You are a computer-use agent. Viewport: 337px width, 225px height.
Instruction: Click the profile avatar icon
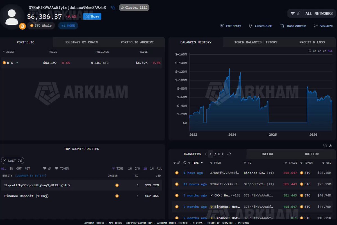tap(12, 17)
